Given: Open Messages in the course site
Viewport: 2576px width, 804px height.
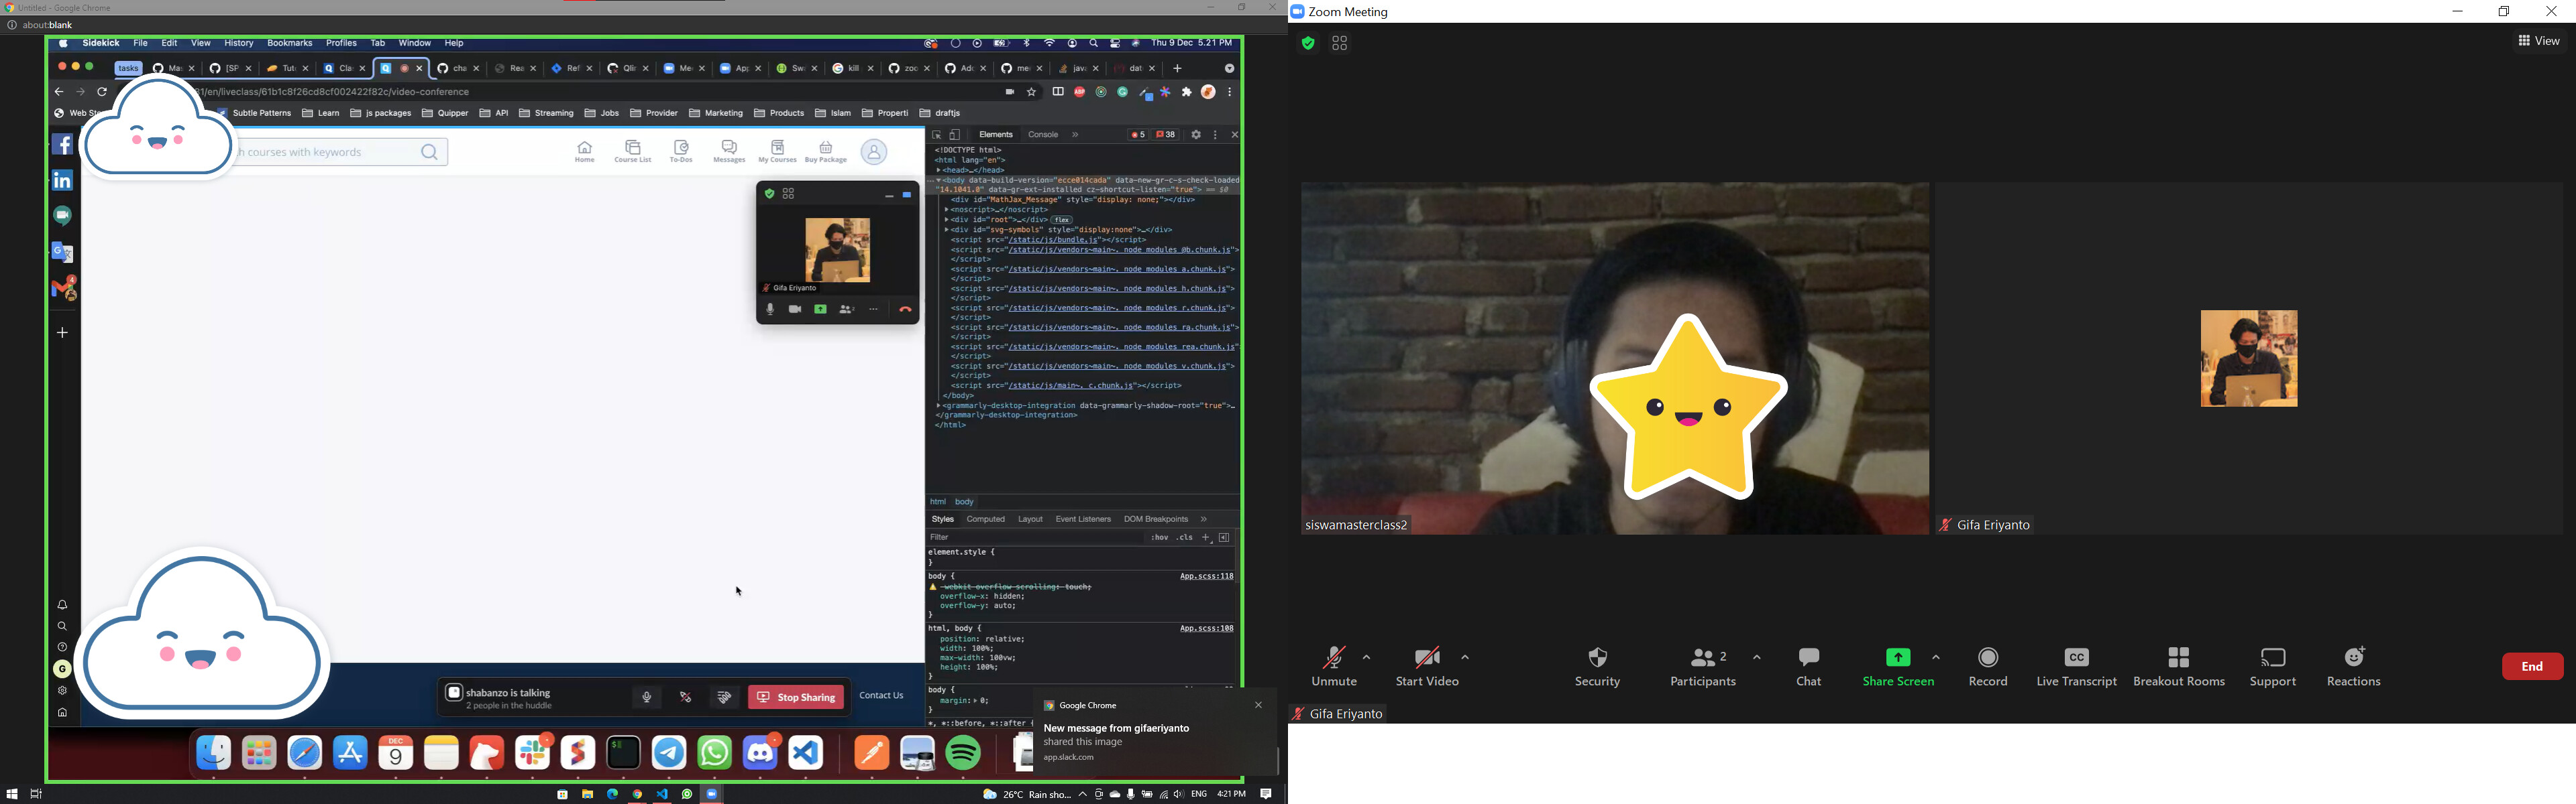Looking at the screenshot, I should [x=729, y=152].
